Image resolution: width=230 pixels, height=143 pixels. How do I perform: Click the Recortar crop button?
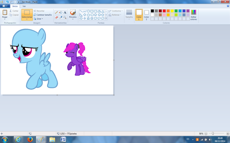click(39, 11)
